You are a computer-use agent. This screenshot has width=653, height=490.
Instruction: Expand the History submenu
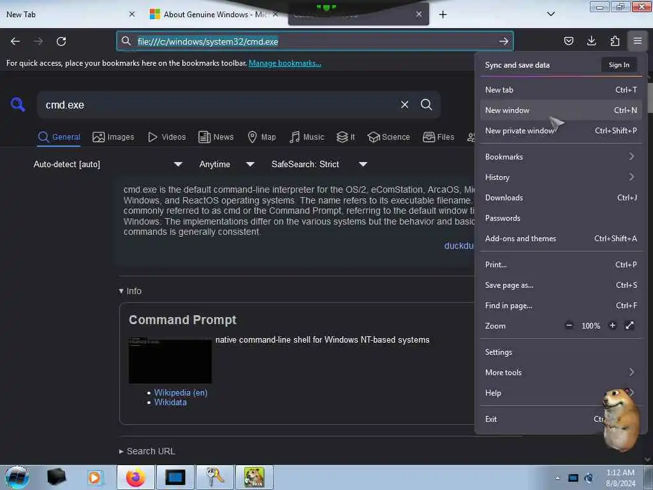[x=561, y=177]
